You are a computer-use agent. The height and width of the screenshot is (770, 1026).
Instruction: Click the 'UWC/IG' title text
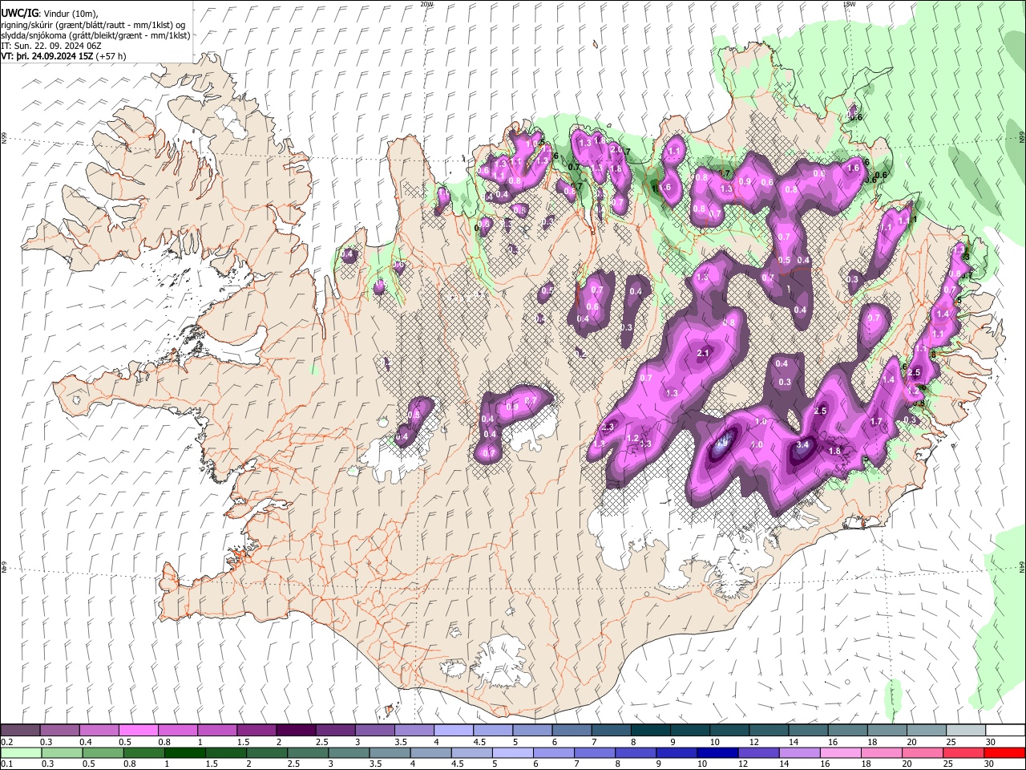click(x=19, y=14)
